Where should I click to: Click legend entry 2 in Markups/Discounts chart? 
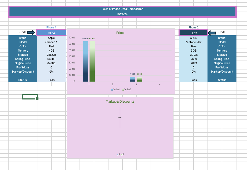click(122, 154)
